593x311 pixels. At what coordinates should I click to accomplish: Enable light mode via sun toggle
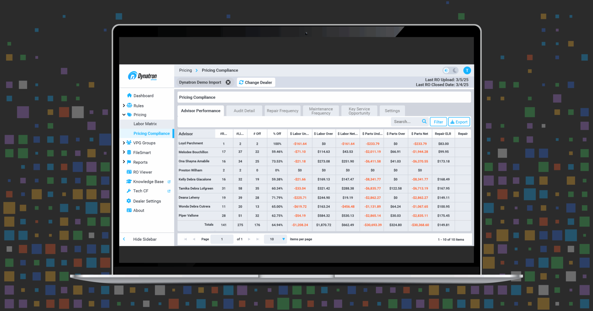click(x=446, y=70)
